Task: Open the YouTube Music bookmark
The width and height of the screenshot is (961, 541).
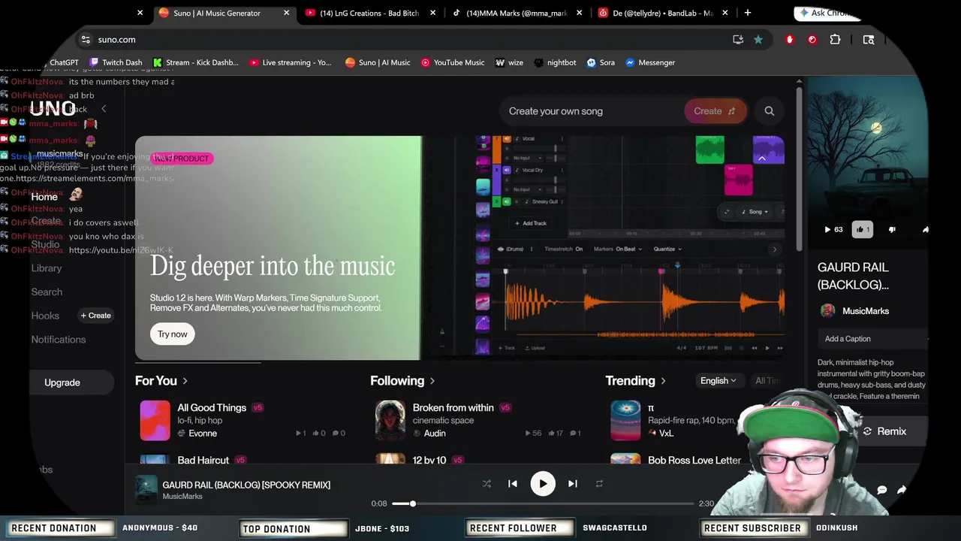Action: point(452,62)
